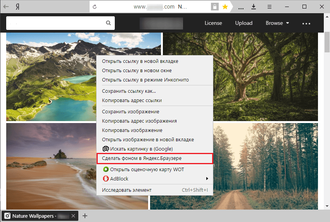
Task: Open browser hamburger menu
Action: tap(270, 7)
